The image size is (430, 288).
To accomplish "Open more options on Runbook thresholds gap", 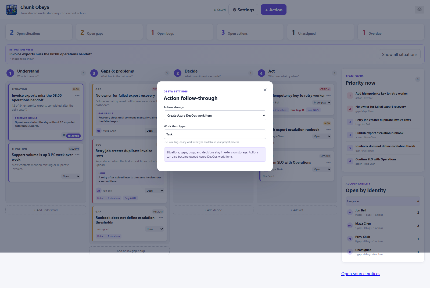I will click(161, 218).
